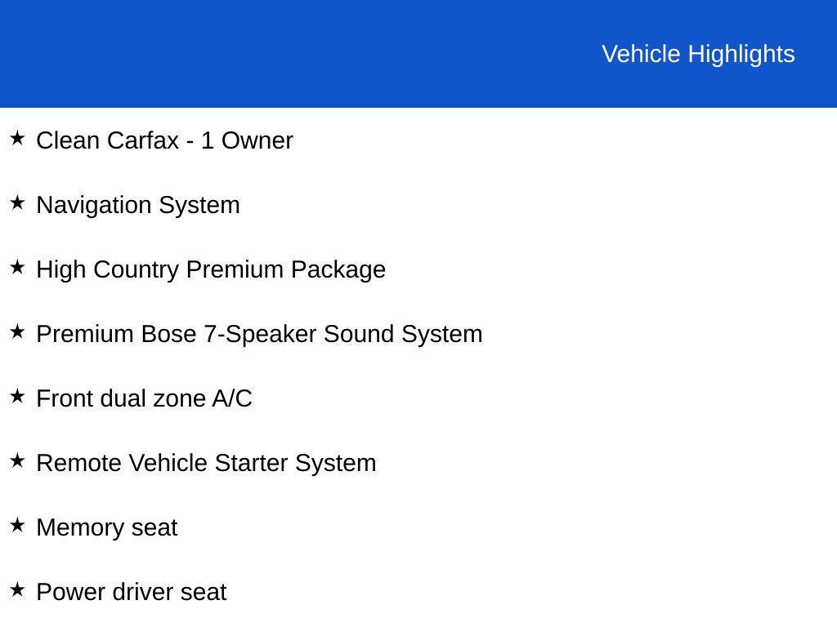This screenshot has height=627, width=837.
Task: Click the star icon beside Memory seat
Action: pos(17,526)
